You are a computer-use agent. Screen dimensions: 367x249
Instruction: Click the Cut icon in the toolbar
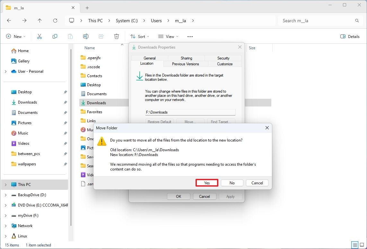pos(39,36)
